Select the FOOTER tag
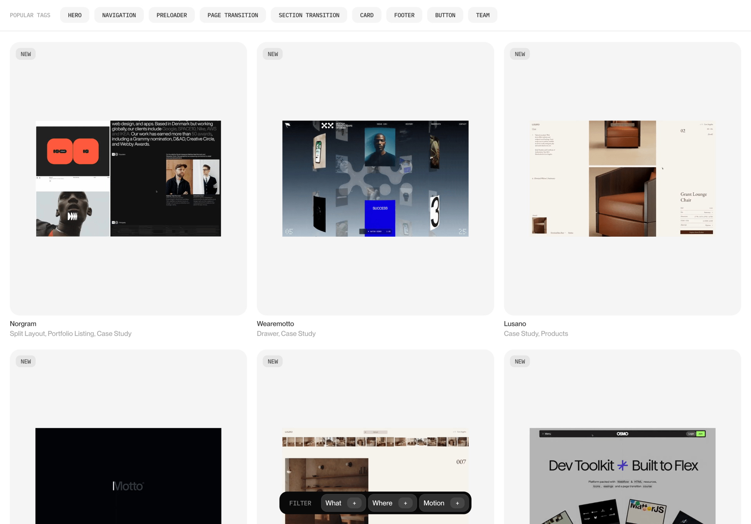This screenshot has height=524, width=751. pyautogui.click(x=404, y=15)
